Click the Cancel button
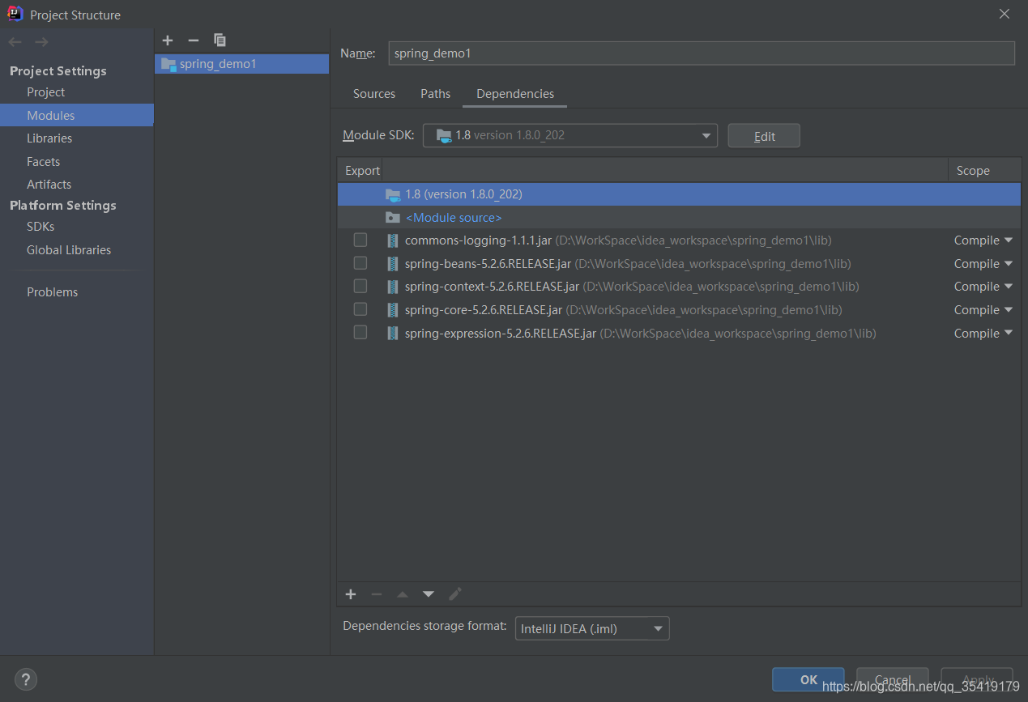 pyautogui.click(x=893, y=679)
